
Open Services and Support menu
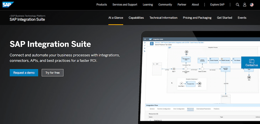pos(125,5)
